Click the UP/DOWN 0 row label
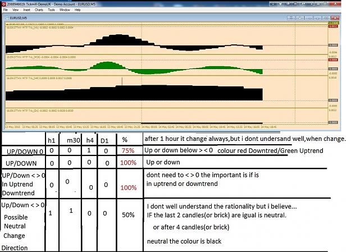 coord(25,152)
